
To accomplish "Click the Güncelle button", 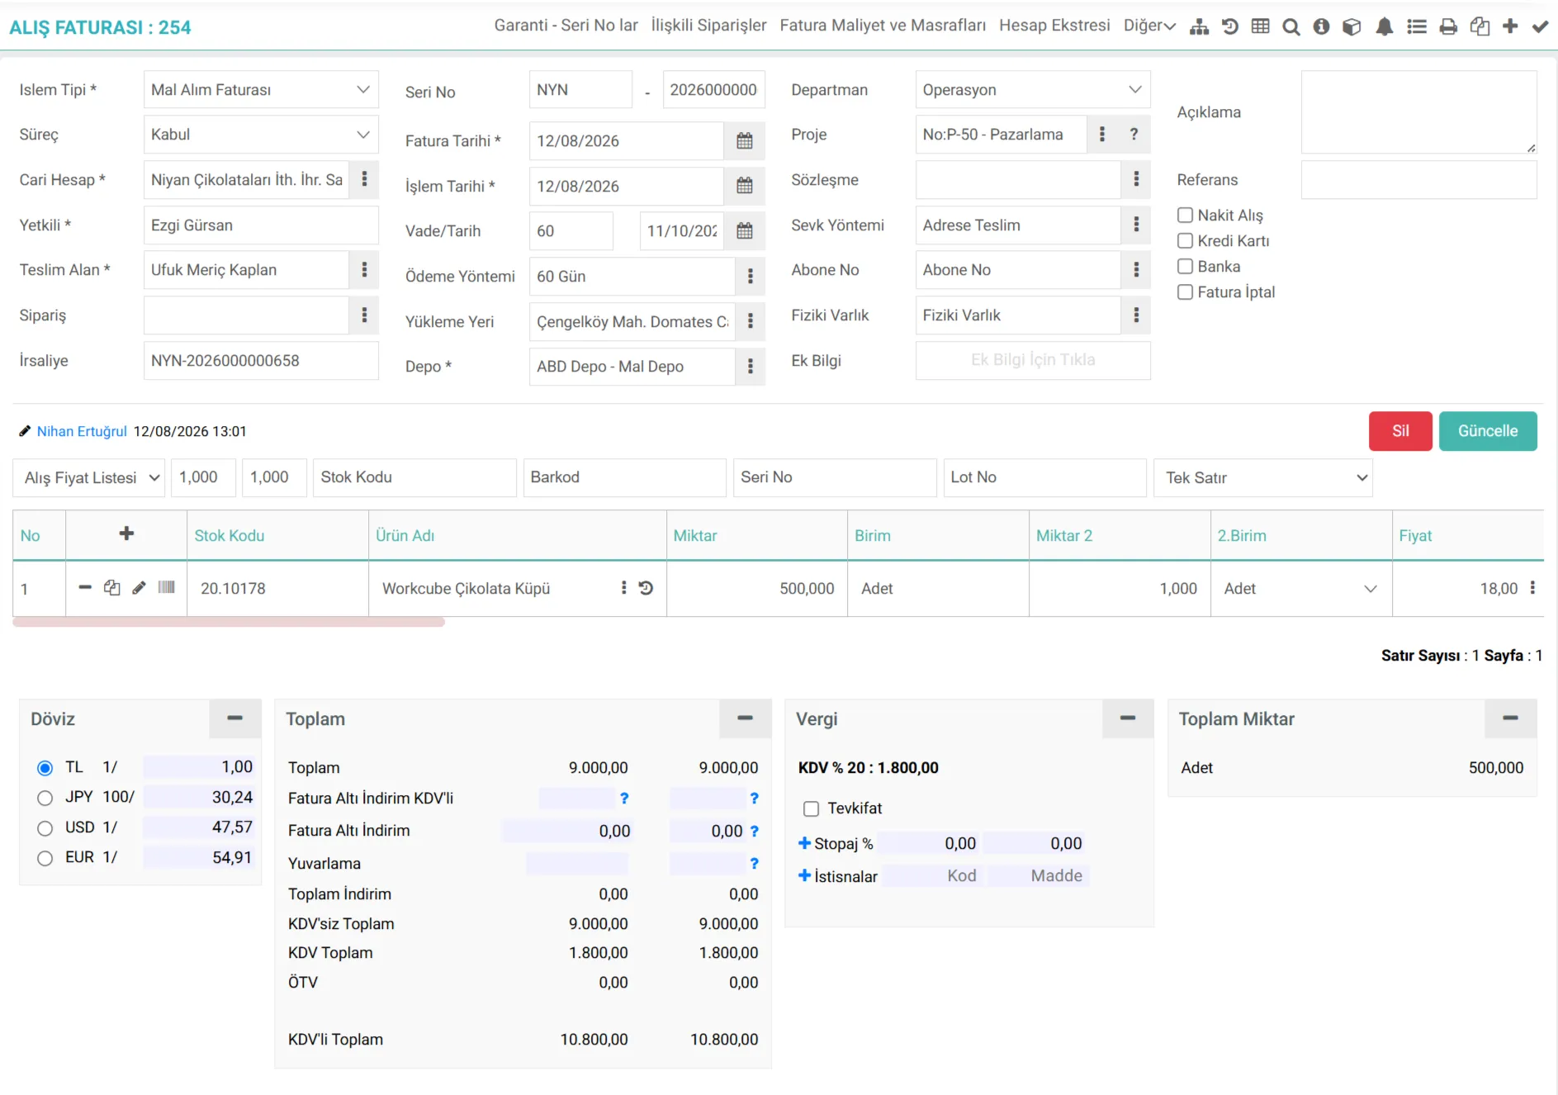I will point(1488,431).
